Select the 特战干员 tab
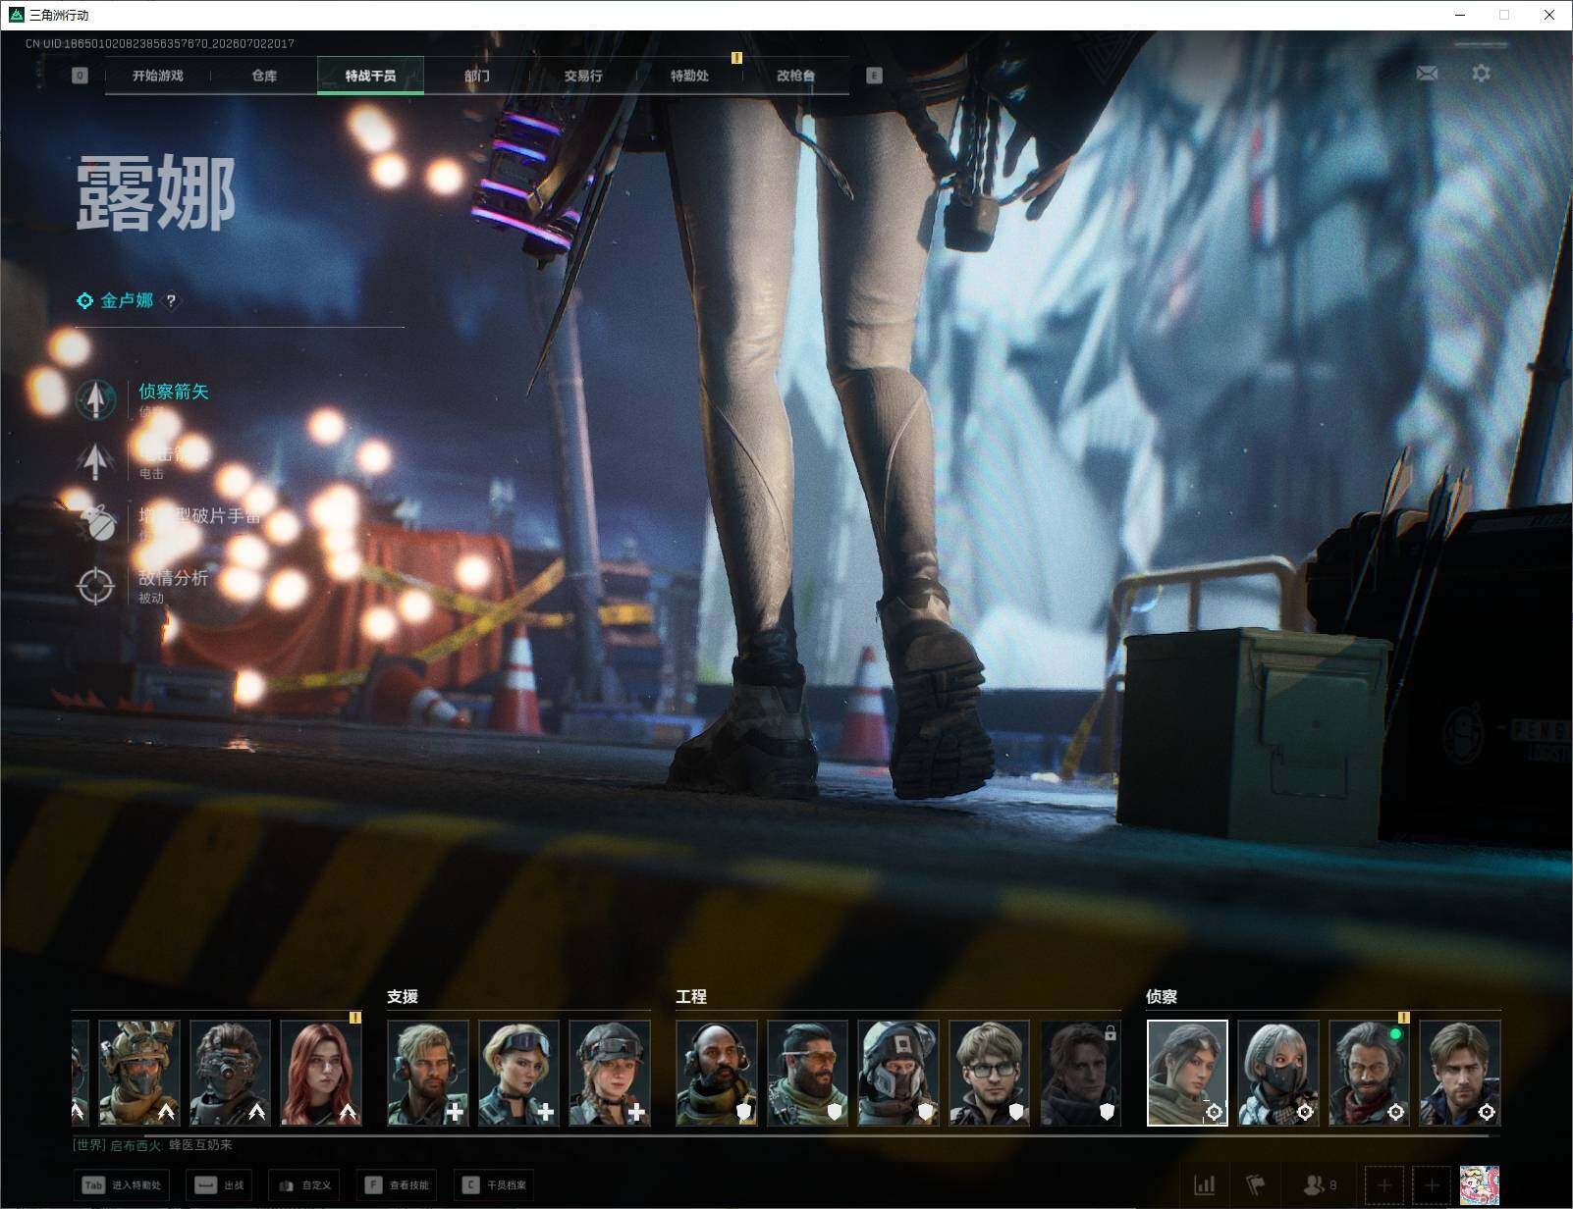 tap(370, 76)
